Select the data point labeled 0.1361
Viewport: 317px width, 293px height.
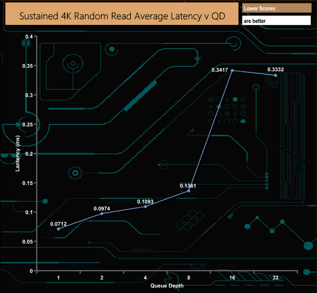189,191
